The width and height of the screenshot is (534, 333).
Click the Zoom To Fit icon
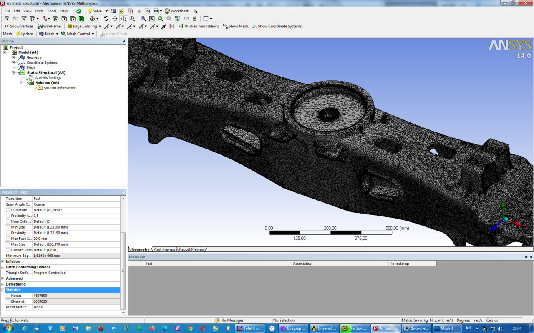coord(143,19)
